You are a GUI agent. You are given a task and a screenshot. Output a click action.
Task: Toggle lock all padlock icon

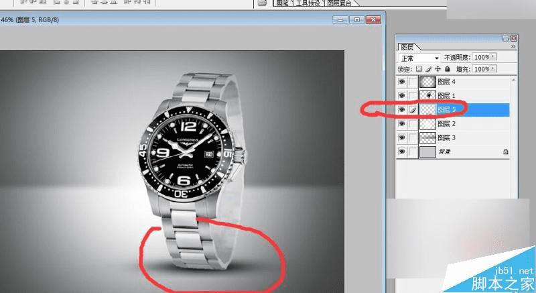coord(447,69)
